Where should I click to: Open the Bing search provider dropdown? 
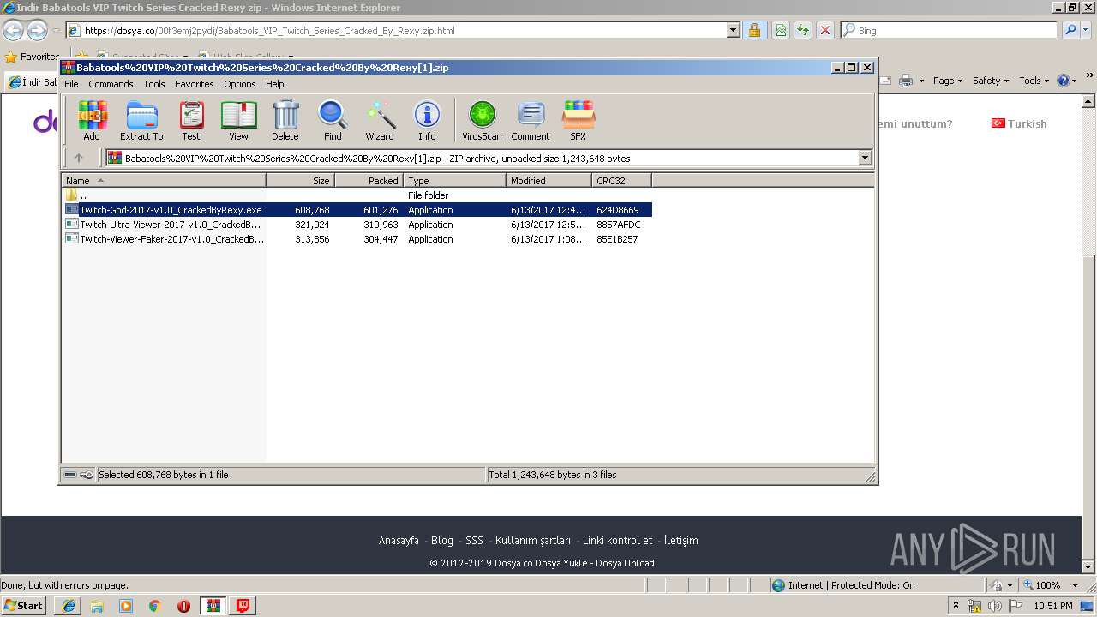(1088, 30)
